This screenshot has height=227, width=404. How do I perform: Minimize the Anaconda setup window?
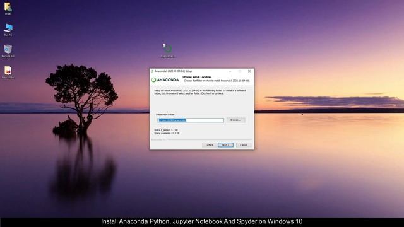(x=230, y=71)
